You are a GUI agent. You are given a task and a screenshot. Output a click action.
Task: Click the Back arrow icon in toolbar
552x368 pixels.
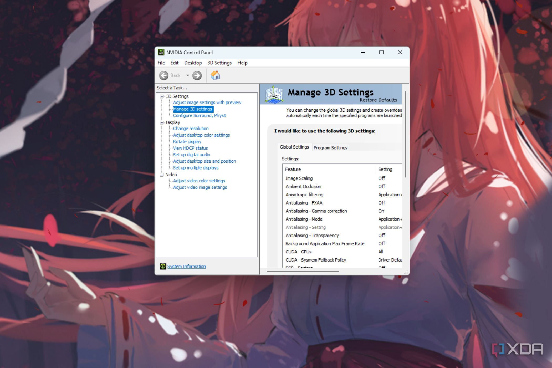click(164, 75)
